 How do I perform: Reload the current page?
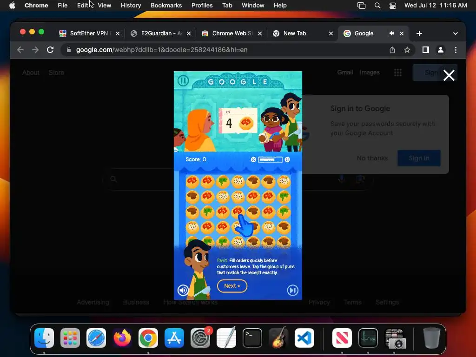[50, 50]
